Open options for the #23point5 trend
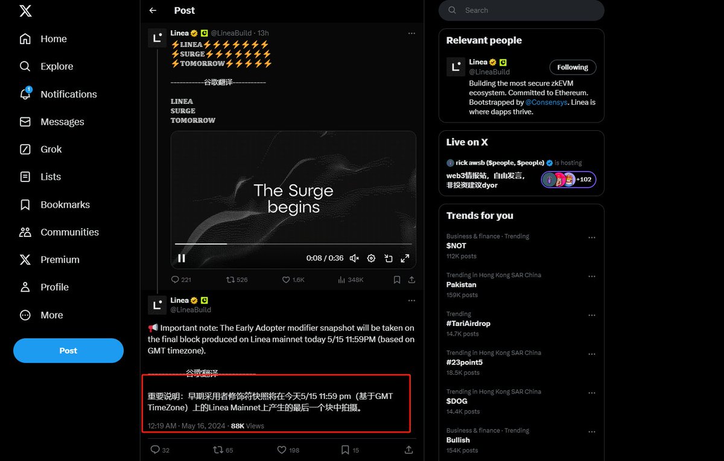724x461 pixels. 592,354
